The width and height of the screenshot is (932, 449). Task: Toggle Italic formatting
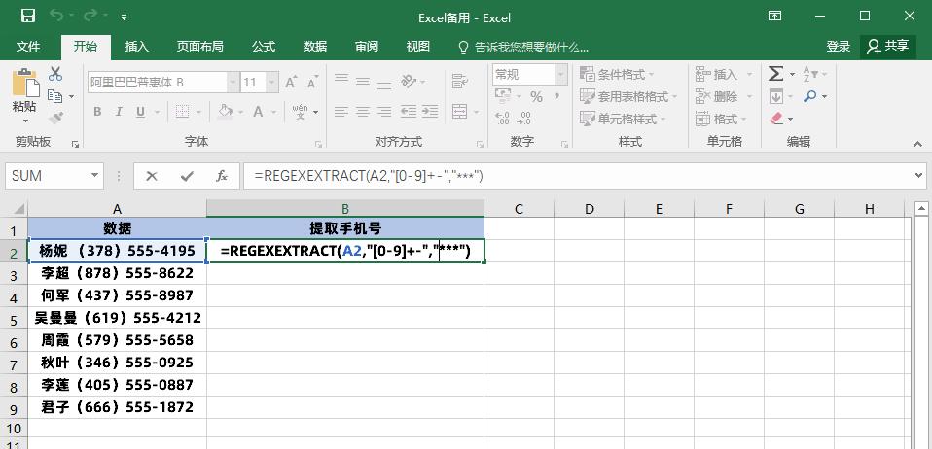click(x=120, y=112)
